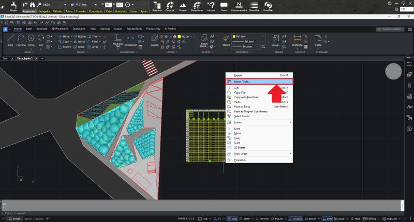Click the Aspersores button
This screenshot has width=414, height=222.
30,10
